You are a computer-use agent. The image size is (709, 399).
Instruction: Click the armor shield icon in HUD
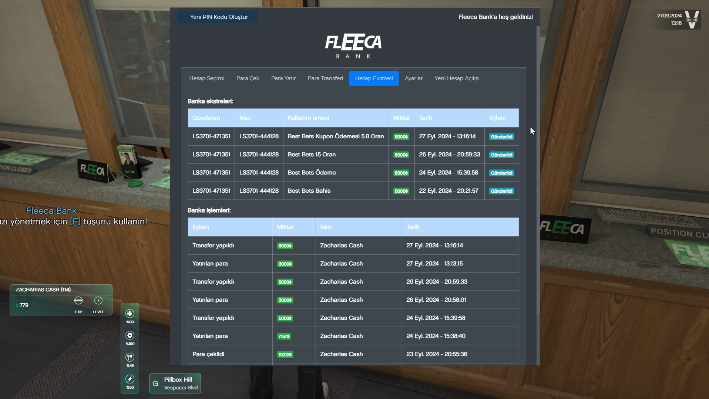(130, 335)
